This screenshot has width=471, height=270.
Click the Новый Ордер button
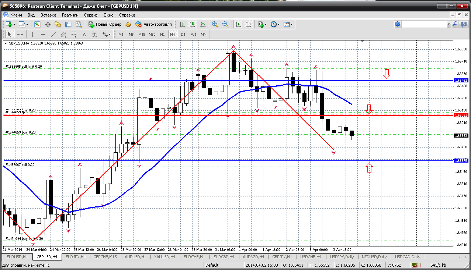point(105,24)
